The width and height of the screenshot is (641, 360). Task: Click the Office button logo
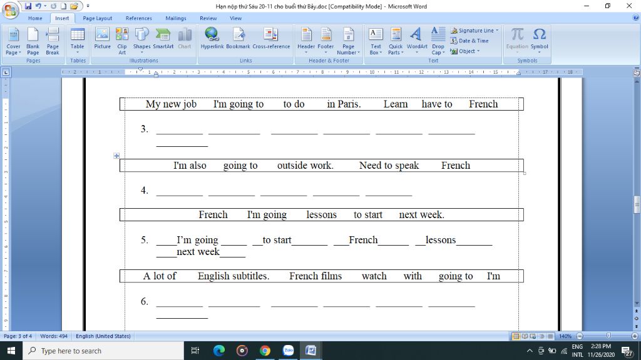pyautogui.click(x=10, y=10)
